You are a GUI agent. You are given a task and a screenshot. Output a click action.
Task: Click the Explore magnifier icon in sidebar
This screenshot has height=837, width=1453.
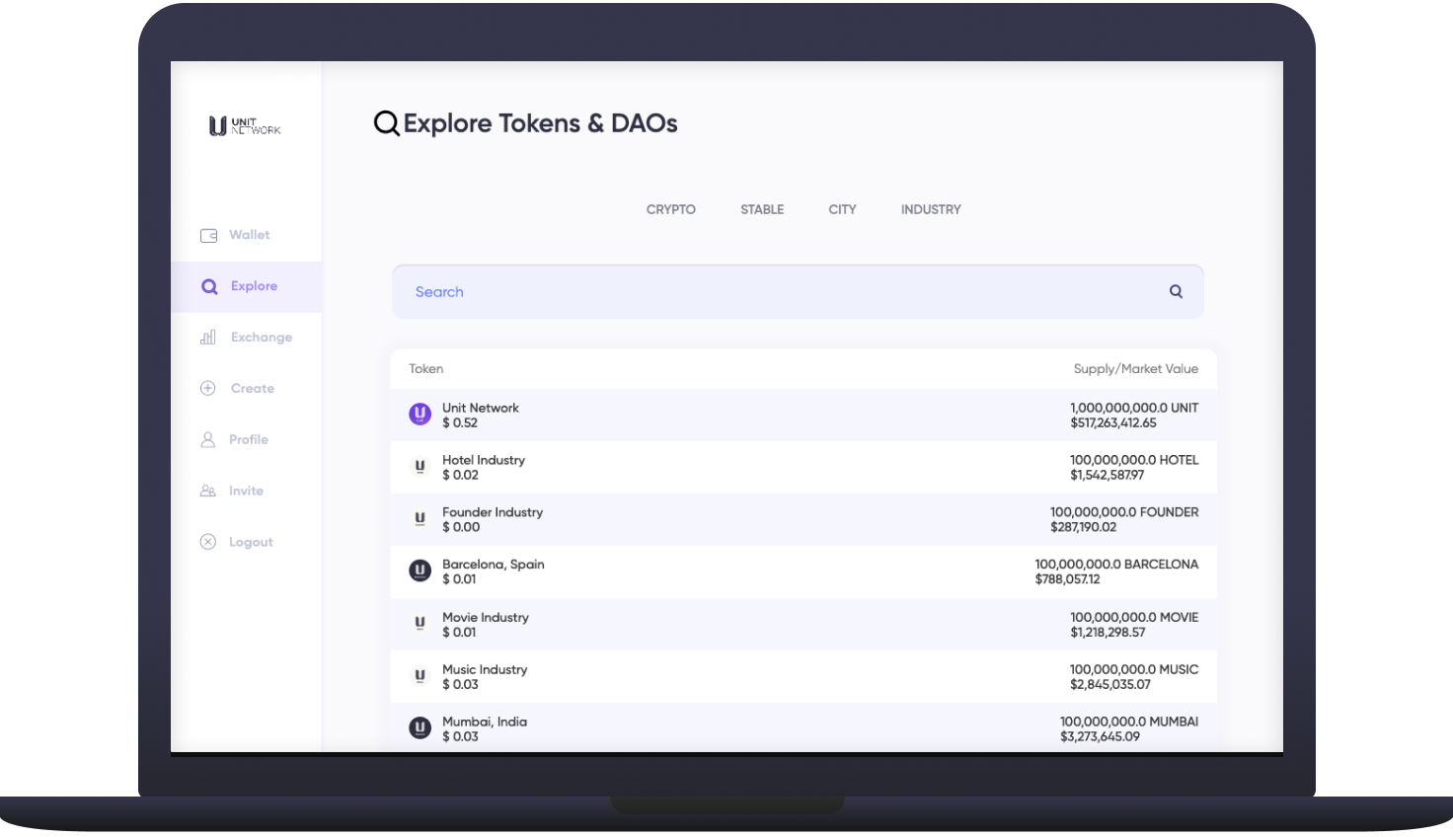pos(209,286)
